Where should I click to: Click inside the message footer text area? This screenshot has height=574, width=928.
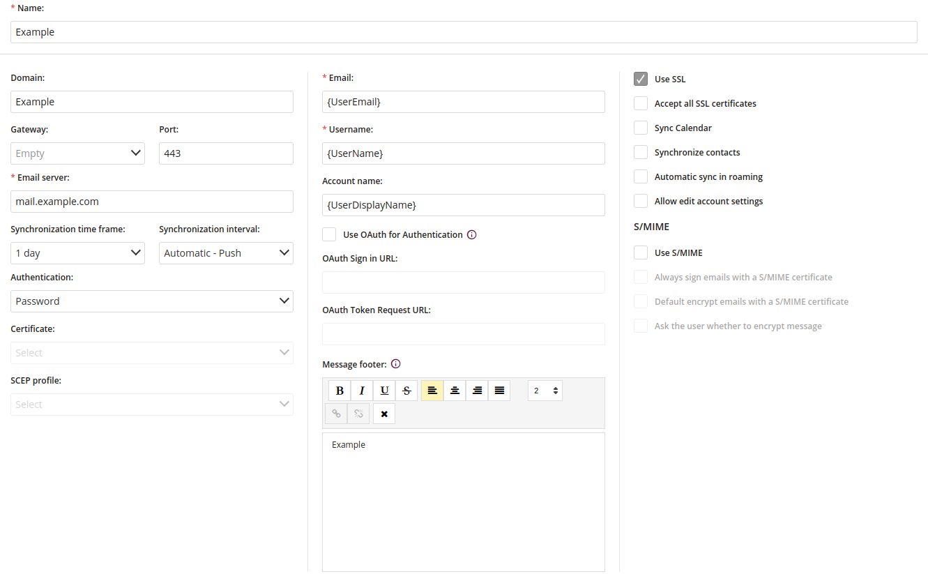[464, 502]
